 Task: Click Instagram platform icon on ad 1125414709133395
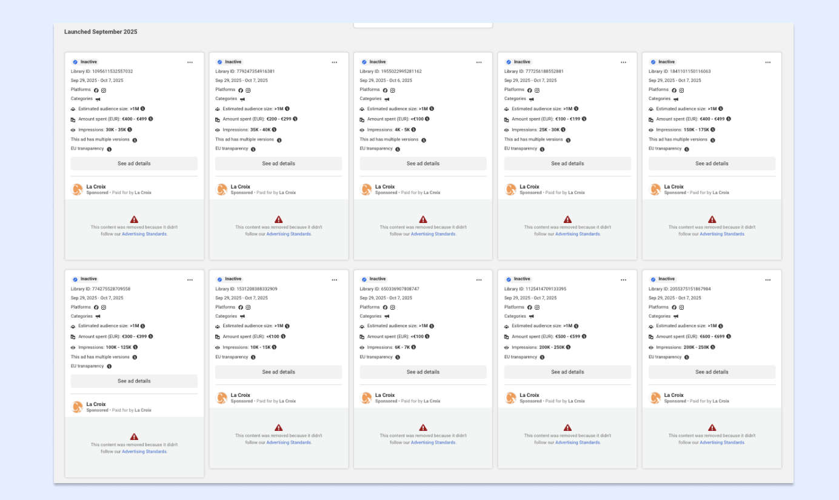point(536,308)
